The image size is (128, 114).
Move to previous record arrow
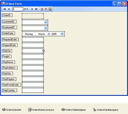[x=9, y=9]
